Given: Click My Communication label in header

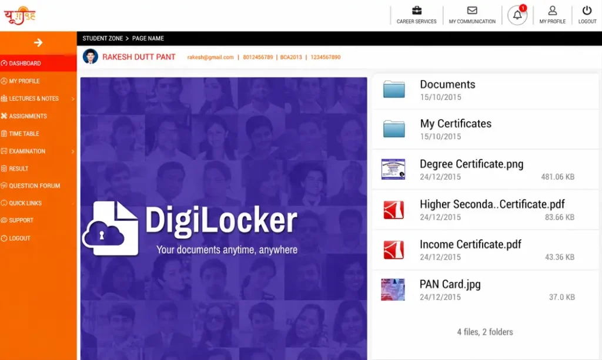Looking at the screenshot, I should coord(472,22).
